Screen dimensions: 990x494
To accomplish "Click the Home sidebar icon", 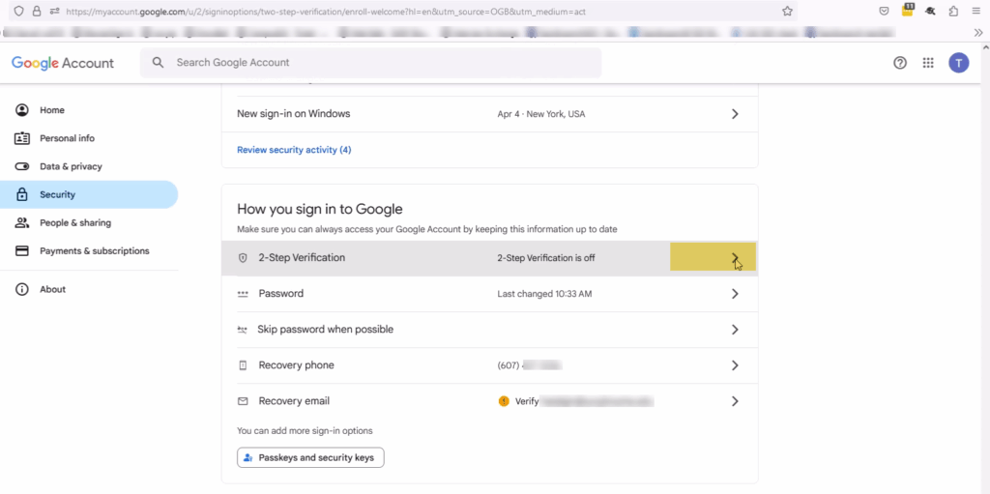I will [x=22, y=110].
